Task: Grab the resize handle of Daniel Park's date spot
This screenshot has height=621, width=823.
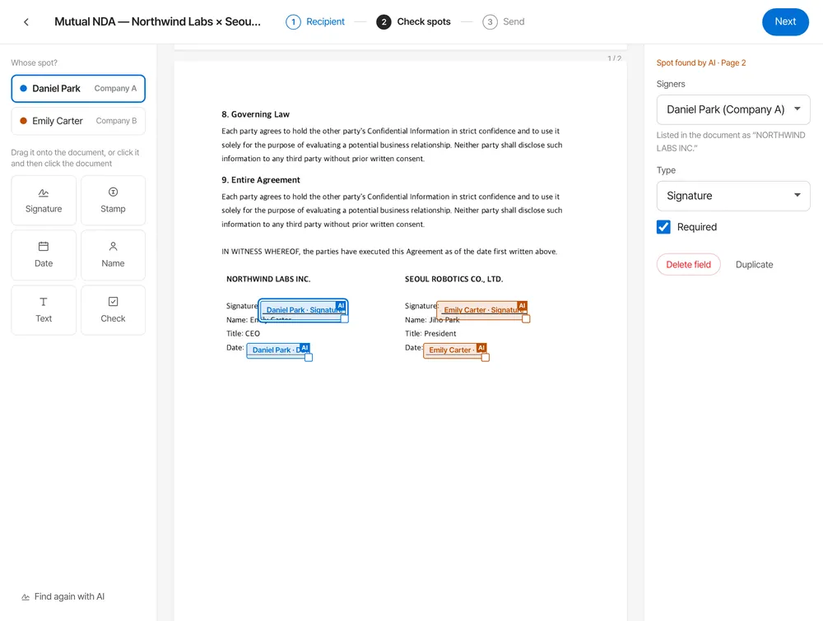Action: 309,358
